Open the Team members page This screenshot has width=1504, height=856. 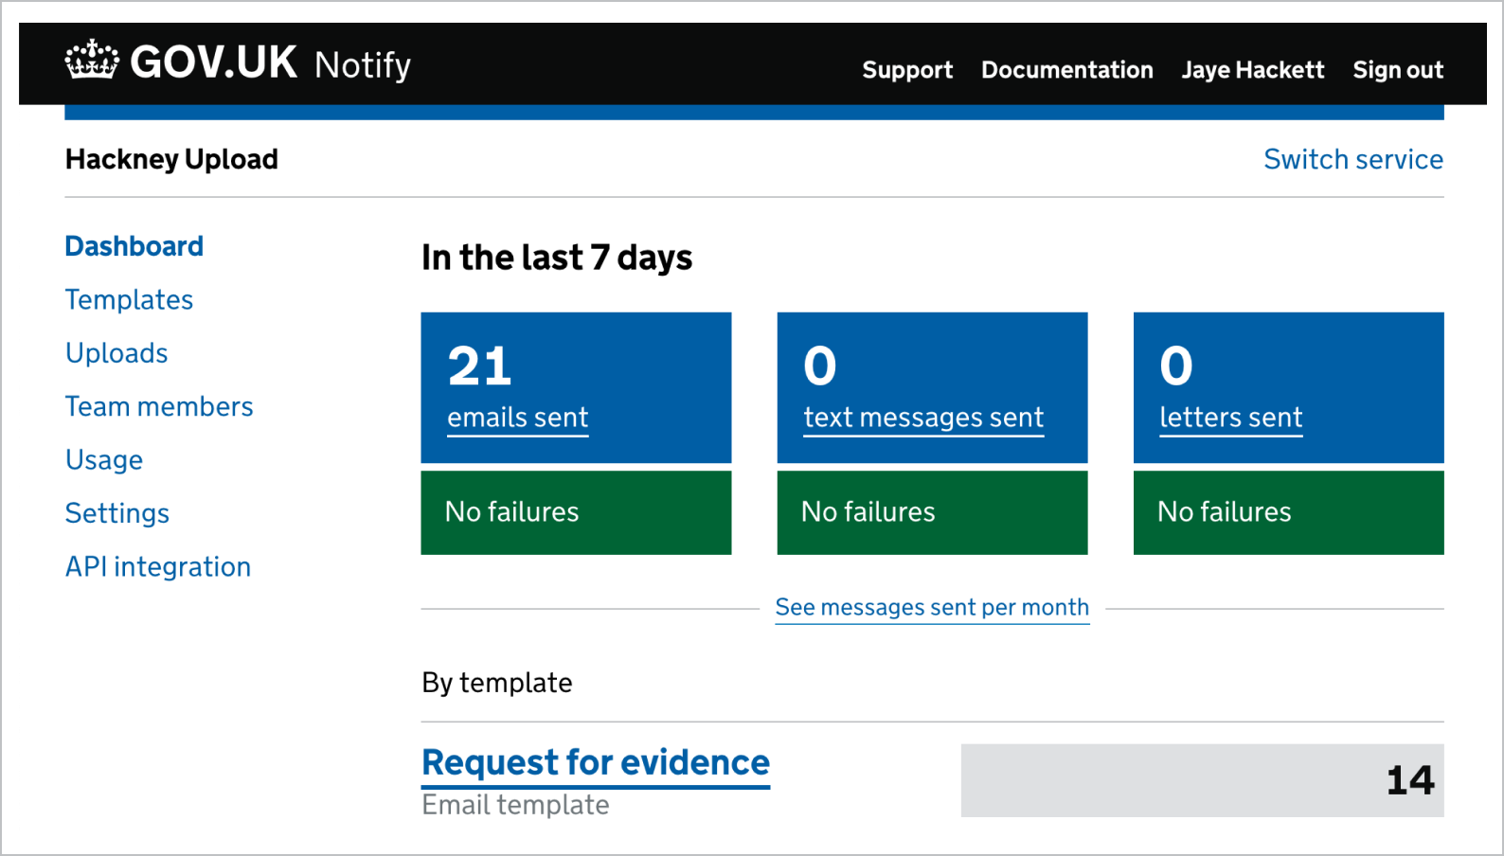coord(159,406)
